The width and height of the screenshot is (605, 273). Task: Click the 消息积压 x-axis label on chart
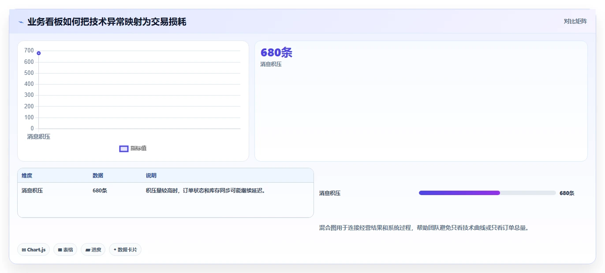coord(39,137)
